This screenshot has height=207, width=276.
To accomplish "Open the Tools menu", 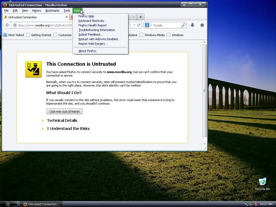I will [67, 11].
